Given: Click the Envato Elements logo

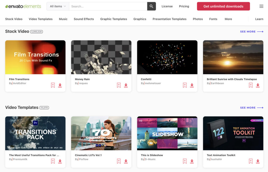Looking at the screenshot, I should (23, 6).
